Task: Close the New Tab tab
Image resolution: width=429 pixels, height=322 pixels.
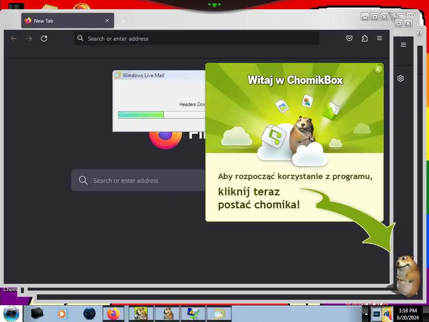Action: tap(107, 21)
